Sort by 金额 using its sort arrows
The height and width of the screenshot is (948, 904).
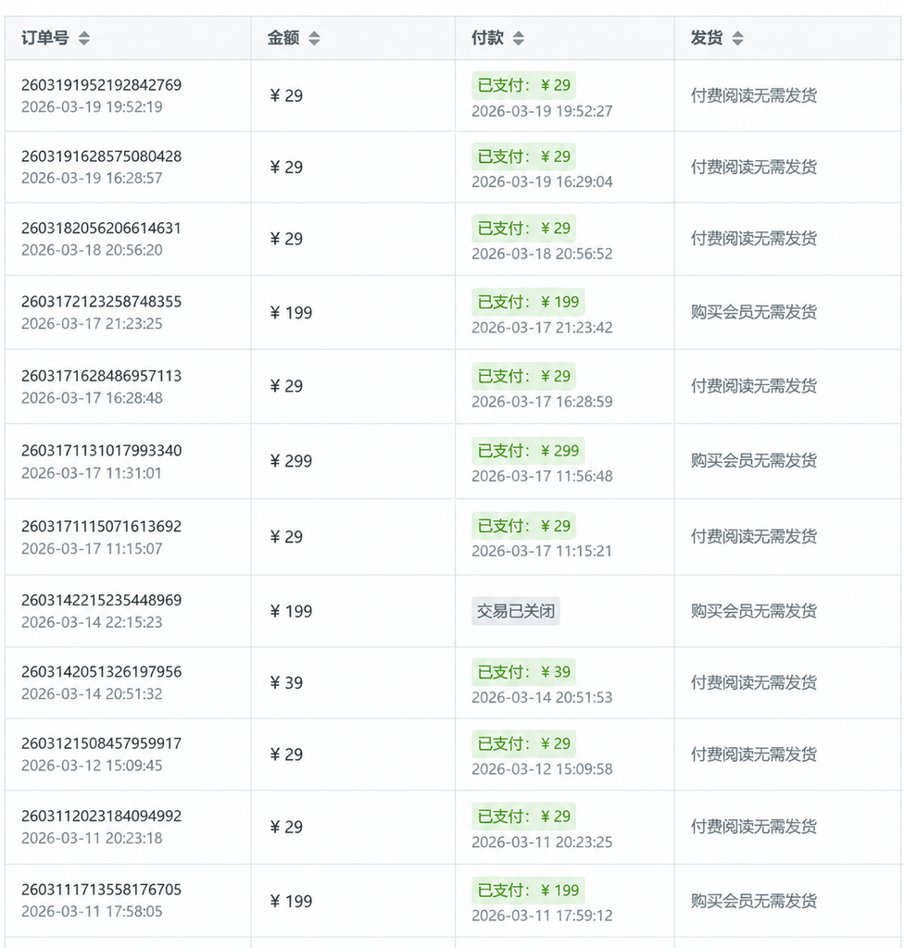(x=314, y=38)
